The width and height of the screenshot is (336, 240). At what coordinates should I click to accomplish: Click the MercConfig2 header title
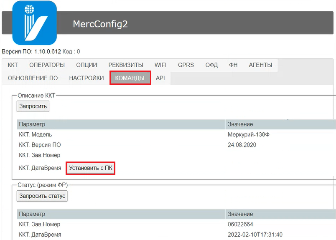tap(100, 24)
